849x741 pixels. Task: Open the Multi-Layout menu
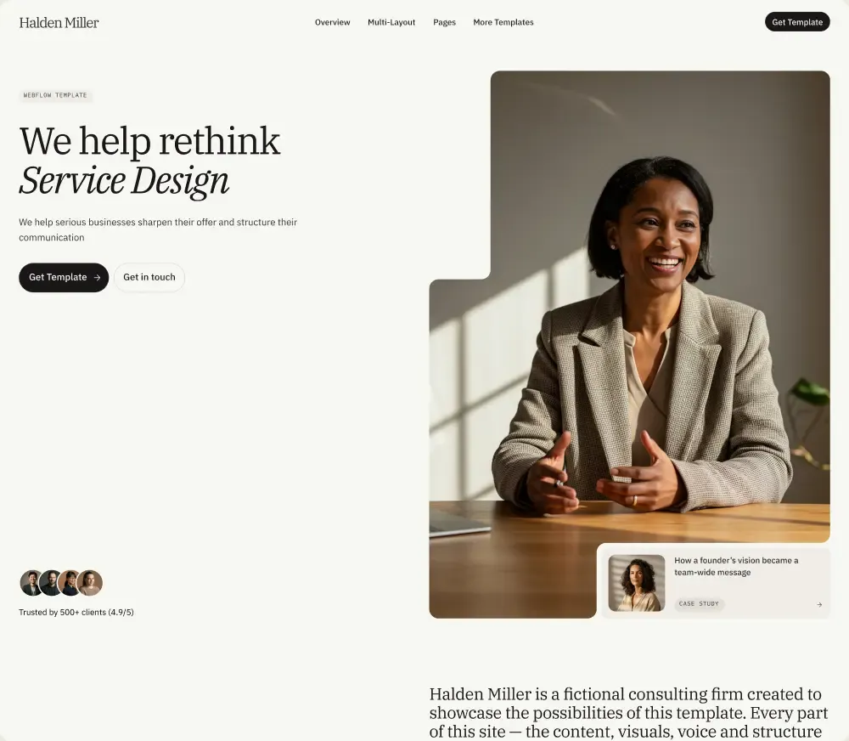391,22
